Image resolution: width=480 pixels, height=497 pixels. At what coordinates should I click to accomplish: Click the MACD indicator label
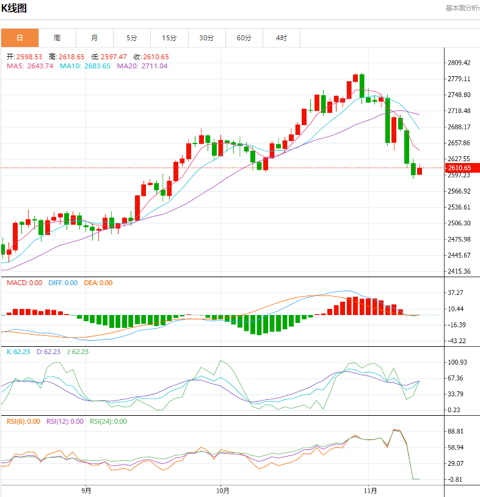click(24, 283)
